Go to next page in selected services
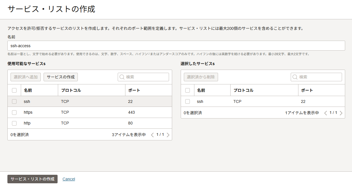This screenshot has width=352, height=185. tap(341, 113)
